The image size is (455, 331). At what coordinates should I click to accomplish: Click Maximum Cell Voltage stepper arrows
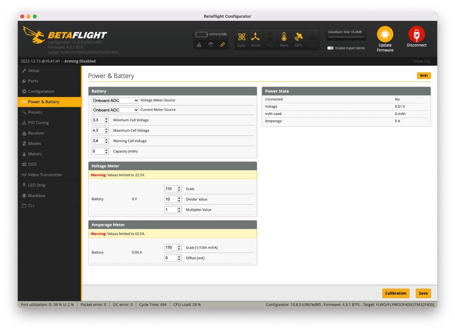pos(107,130)
